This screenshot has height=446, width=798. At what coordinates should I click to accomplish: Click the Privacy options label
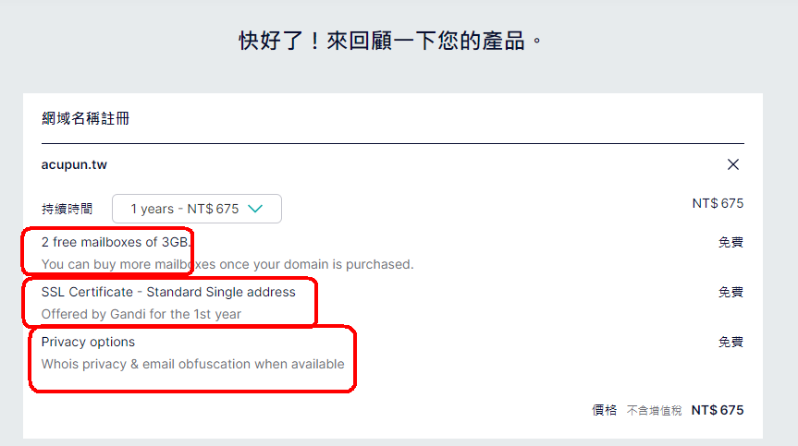88,342
